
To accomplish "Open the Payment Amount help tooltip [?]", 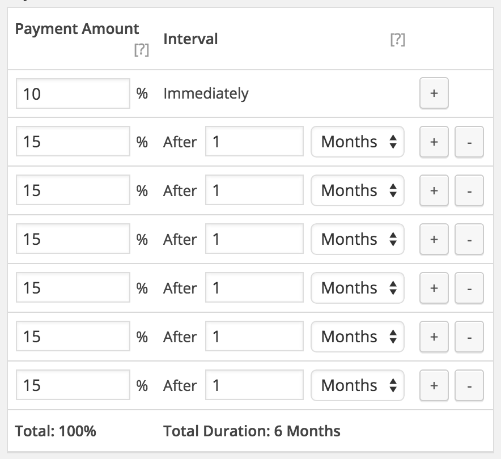I will 141,50.
